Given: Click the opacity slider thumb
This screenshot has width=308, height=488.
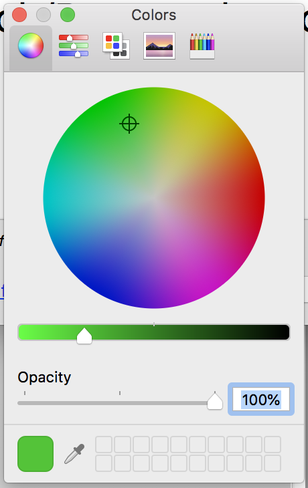Looking at the screenshot, I should coord(215,401).
